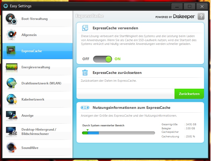Click the Durch System reservierter Bereich label
The width and height of the screenshot is (211, 161).
click(103, 126)
